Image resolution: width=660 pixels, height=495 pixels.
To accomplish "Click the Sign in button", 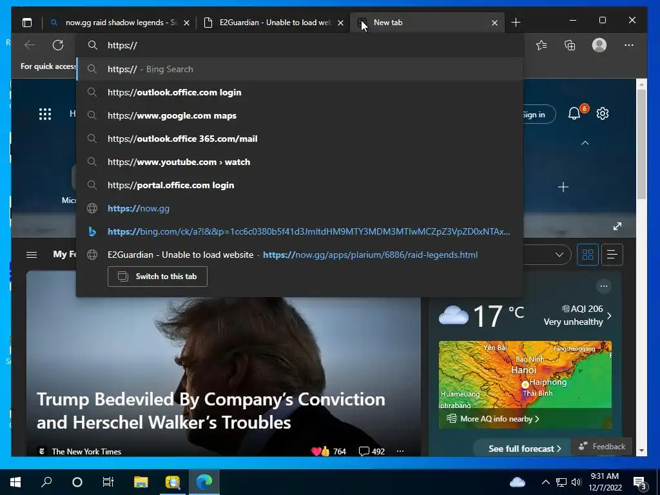I will 539,115.
